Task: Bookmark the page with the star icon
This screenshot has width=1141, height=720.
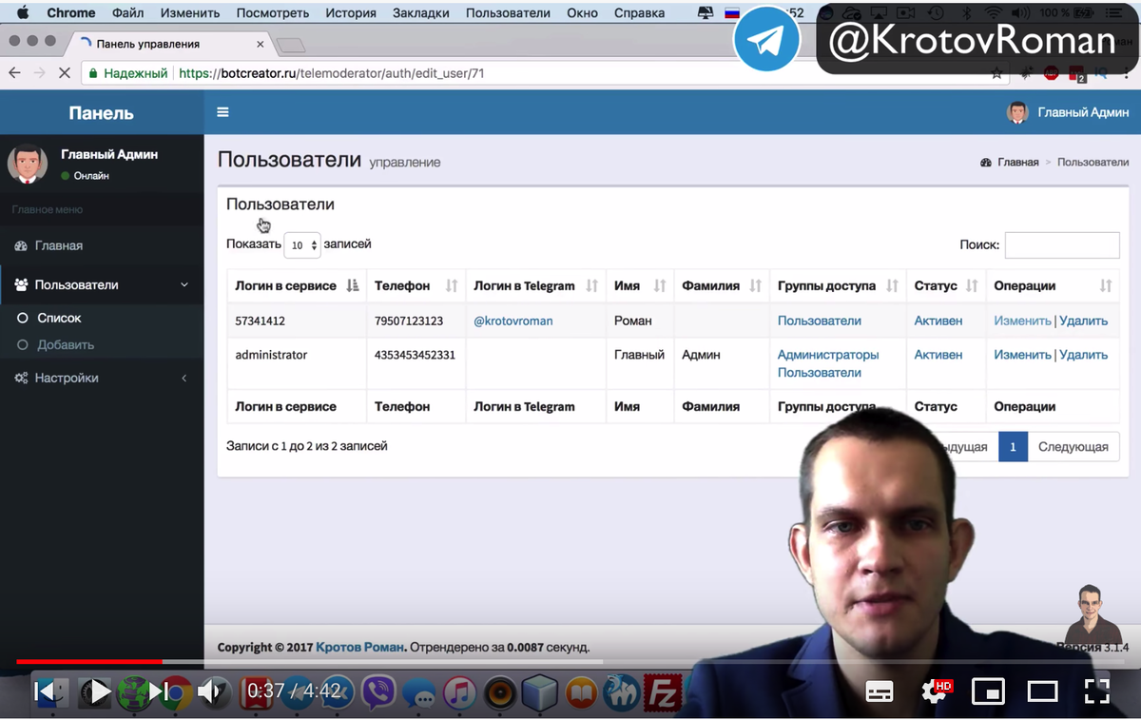Action: pyautogui.click(x=996, y=73)
